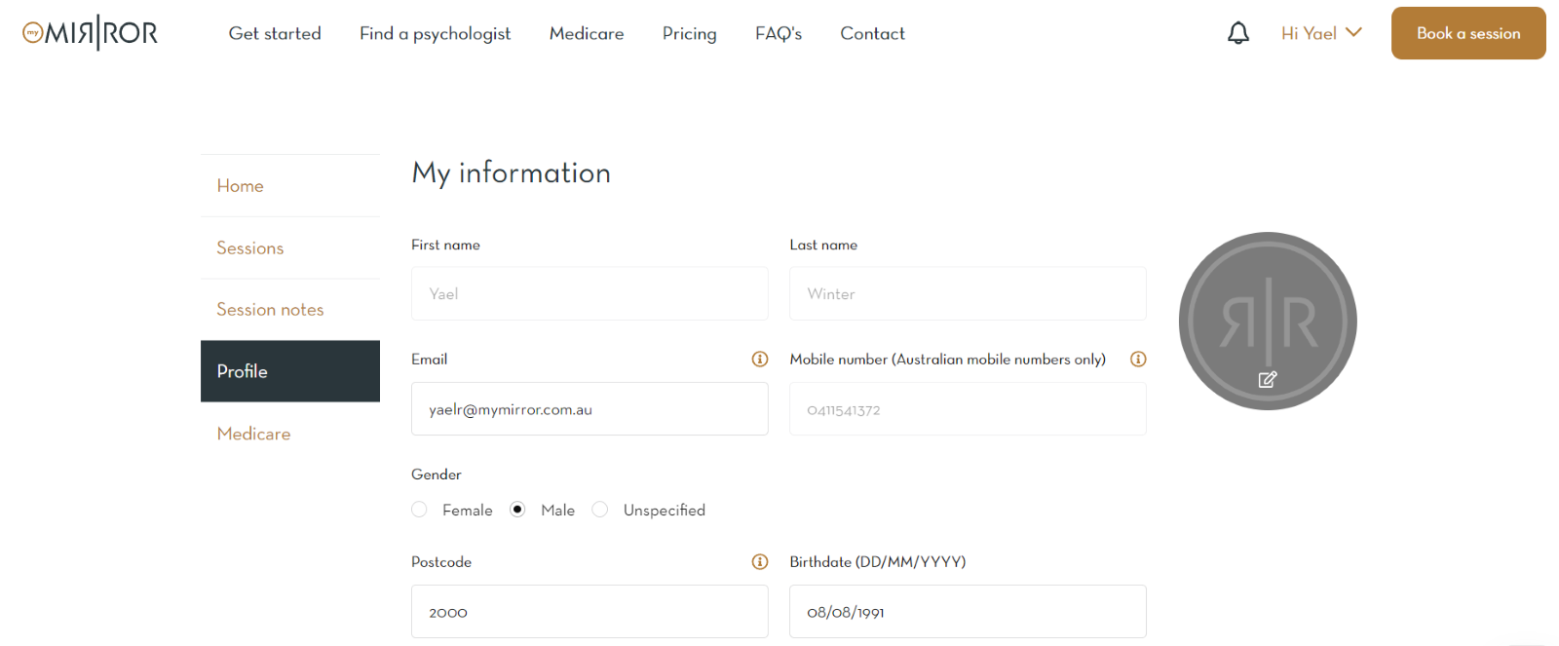This screenshot has height=646, width=1559.
Task: Click the Mobile number info icon
Action: [x=1137, y=360]
